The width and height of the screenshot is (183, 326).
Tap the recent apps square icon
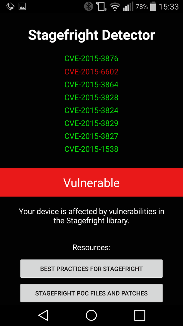tap(140, 315)
